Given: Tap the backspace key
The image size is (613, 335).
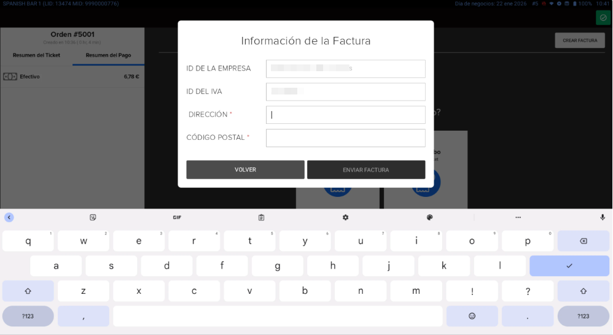Looking at the screenshot, I should click(x=584, y=241).
